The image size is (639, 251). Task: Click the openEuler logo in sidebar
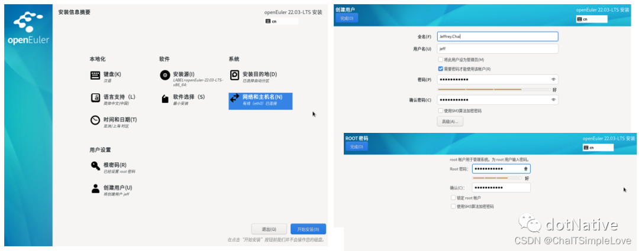28,28
